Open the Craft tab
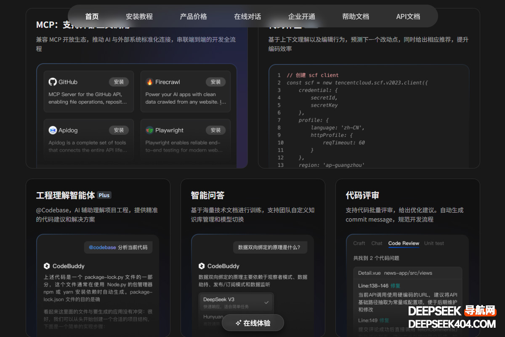Viewport: 505px width, 337px height. tap(359, 243)
